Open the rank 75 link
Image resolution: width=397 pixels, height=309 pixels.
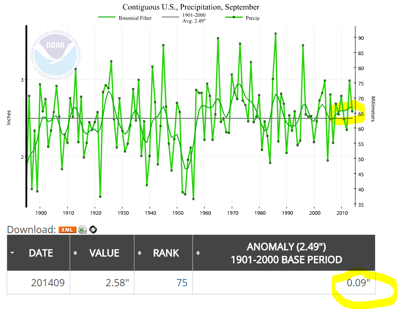point(181,283)
